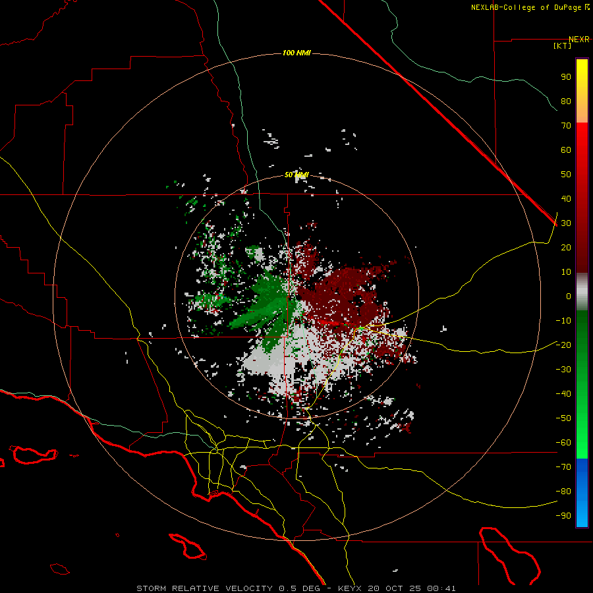The width and height of the screenshot is (593, 593).
Task: Click the 10 value on the color scale
Action: click(566, 272)
